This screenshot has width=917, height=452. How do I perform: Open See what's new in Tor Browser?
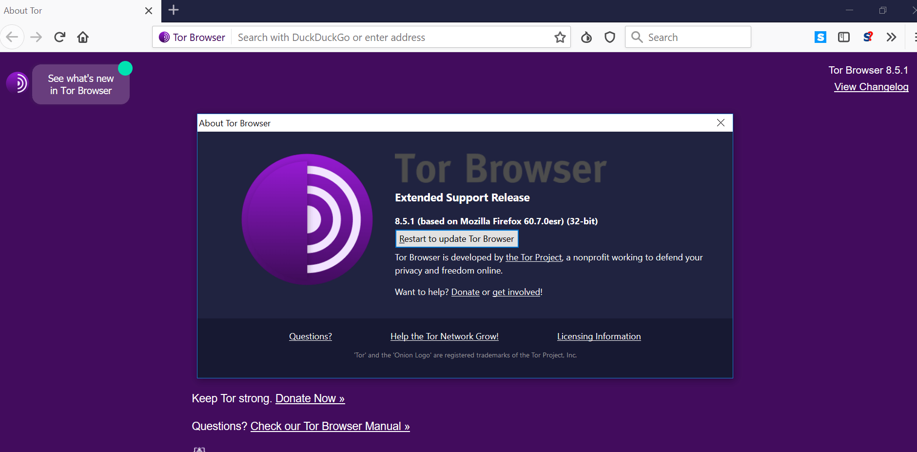[81, 84]
